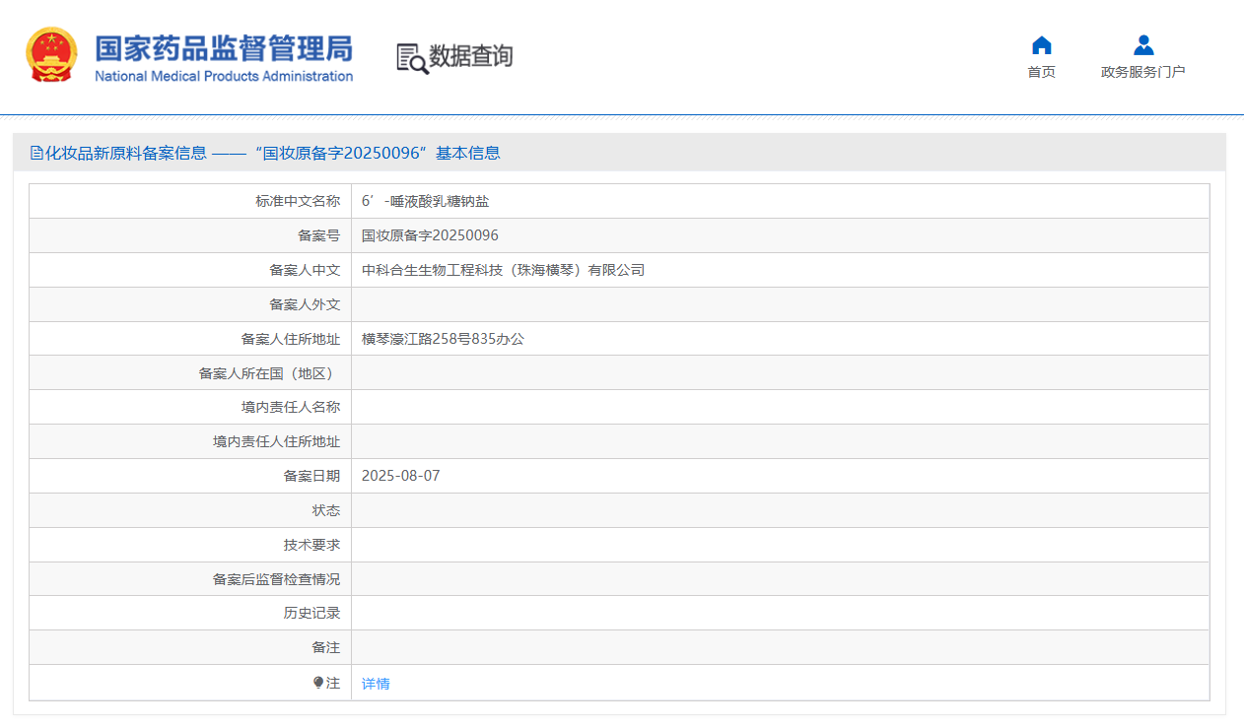Click the bulb icon next to 注
1244x727 pixels.
pos(317,682)
